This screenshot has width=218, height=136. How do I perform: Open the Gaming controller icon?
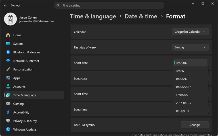[8, 104]
